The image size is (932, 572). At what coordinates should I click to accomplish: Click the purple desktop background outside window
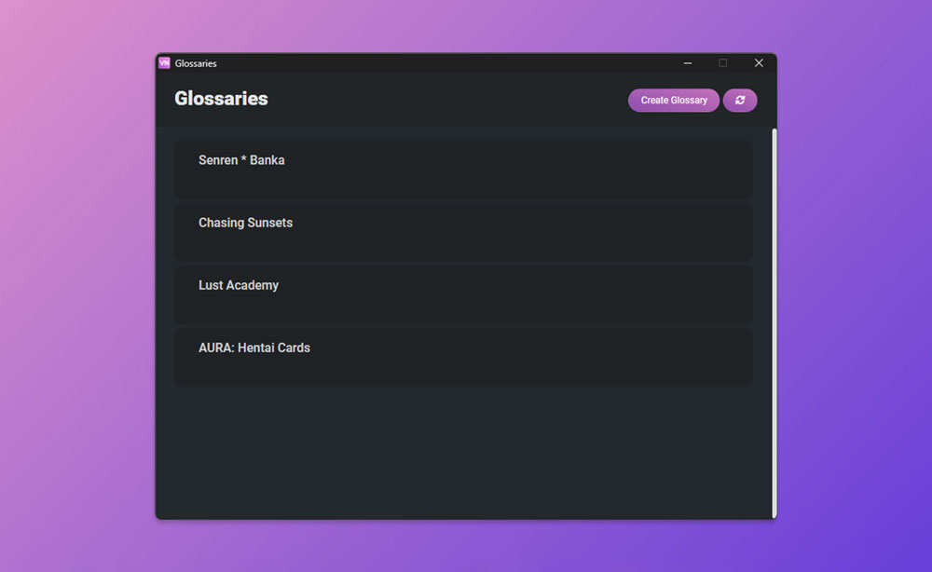pyautogui.click(x=75, y=279)
